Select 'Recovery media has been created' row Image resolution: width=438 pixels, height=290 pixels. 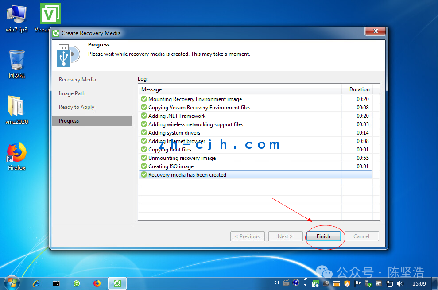point(255,174)
